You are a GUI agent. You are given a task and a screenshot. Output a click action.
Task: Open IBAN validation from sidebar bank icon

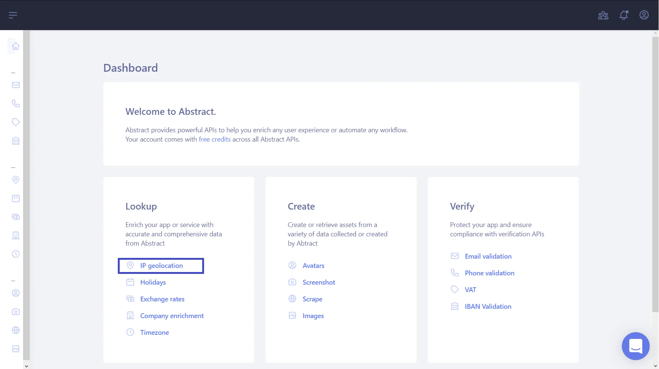(16, 141)
